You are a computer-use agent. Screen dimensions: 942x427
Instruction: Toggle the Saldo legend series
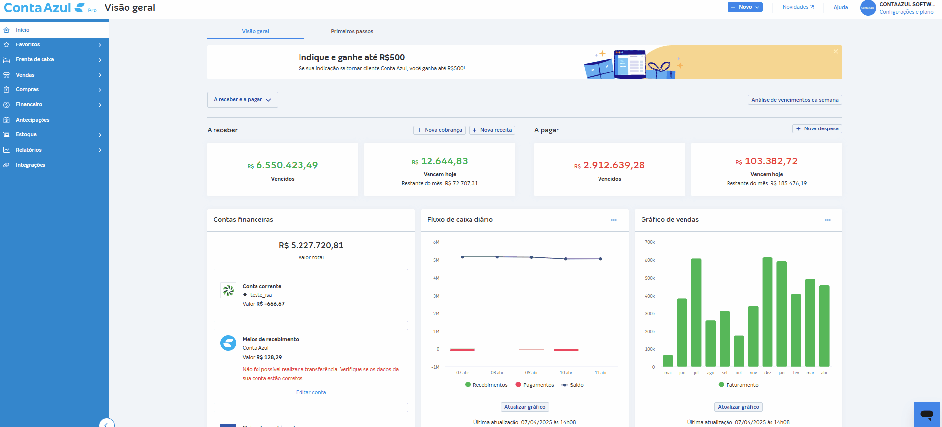pyautogui.click(x=572, y=385)
